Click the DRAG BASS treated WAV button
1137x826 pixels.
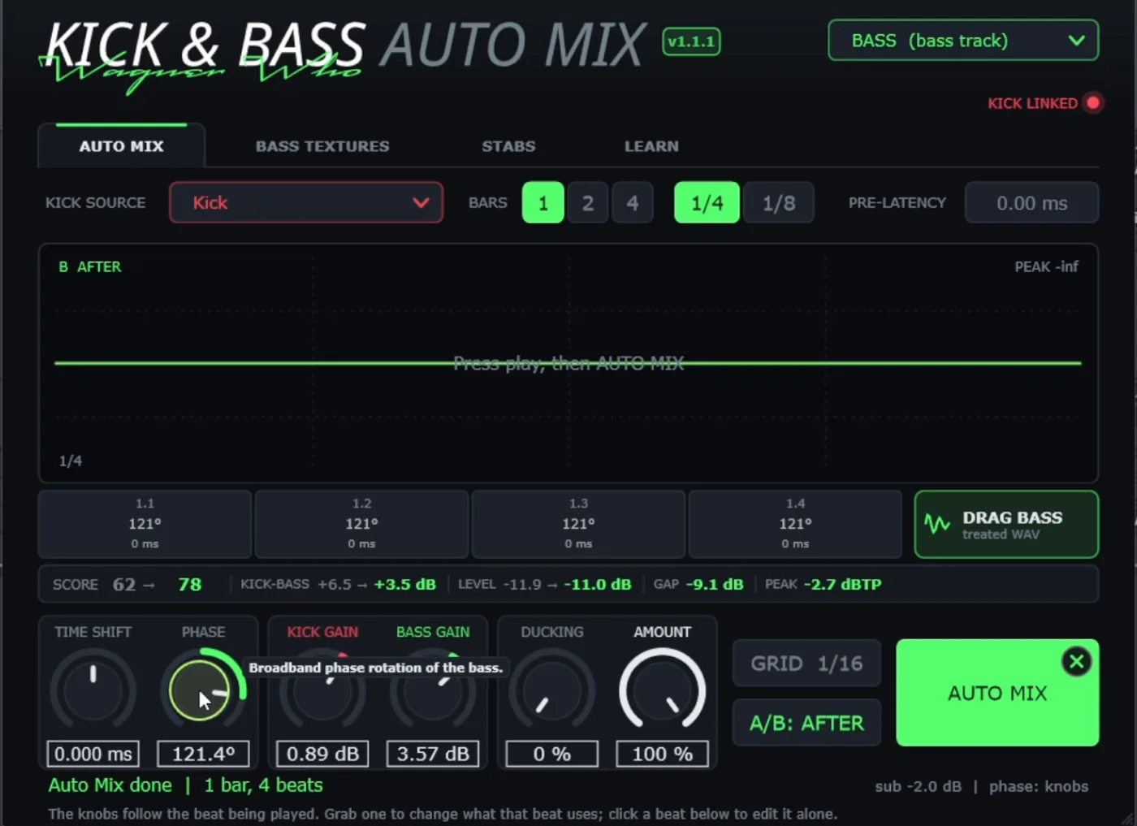coord(1006,524)
